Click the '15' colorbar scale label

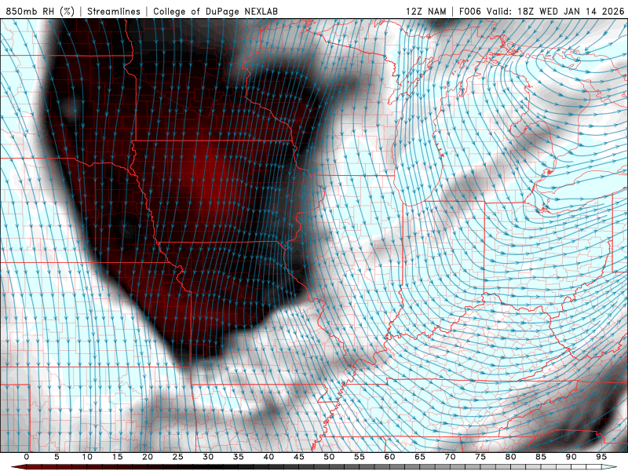click(117, 457)
